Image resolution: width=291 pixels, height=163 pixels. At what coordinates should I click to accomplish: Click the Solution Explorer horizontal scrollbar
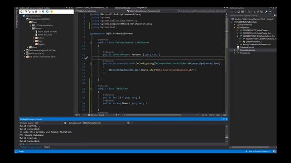click(251, 147)
